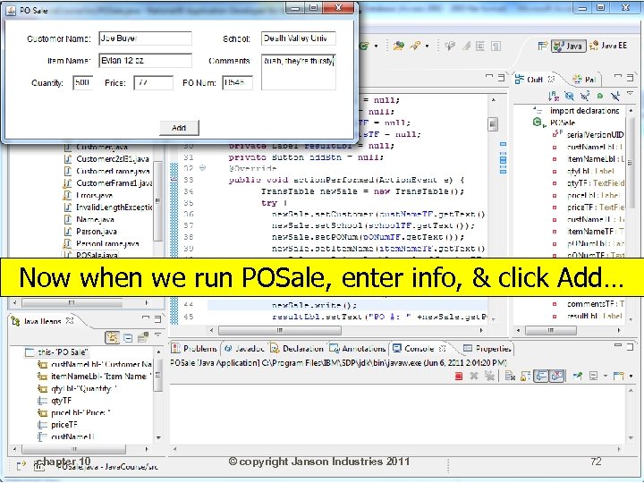This screenshot has width=644, height=483.
Task: Click Remove Launch icon in console toolbar
Action: point(474,376)
